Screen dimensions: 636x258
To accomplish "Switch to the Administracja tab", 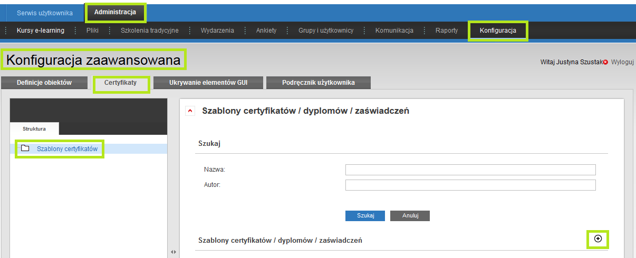I will click(115, 12).
